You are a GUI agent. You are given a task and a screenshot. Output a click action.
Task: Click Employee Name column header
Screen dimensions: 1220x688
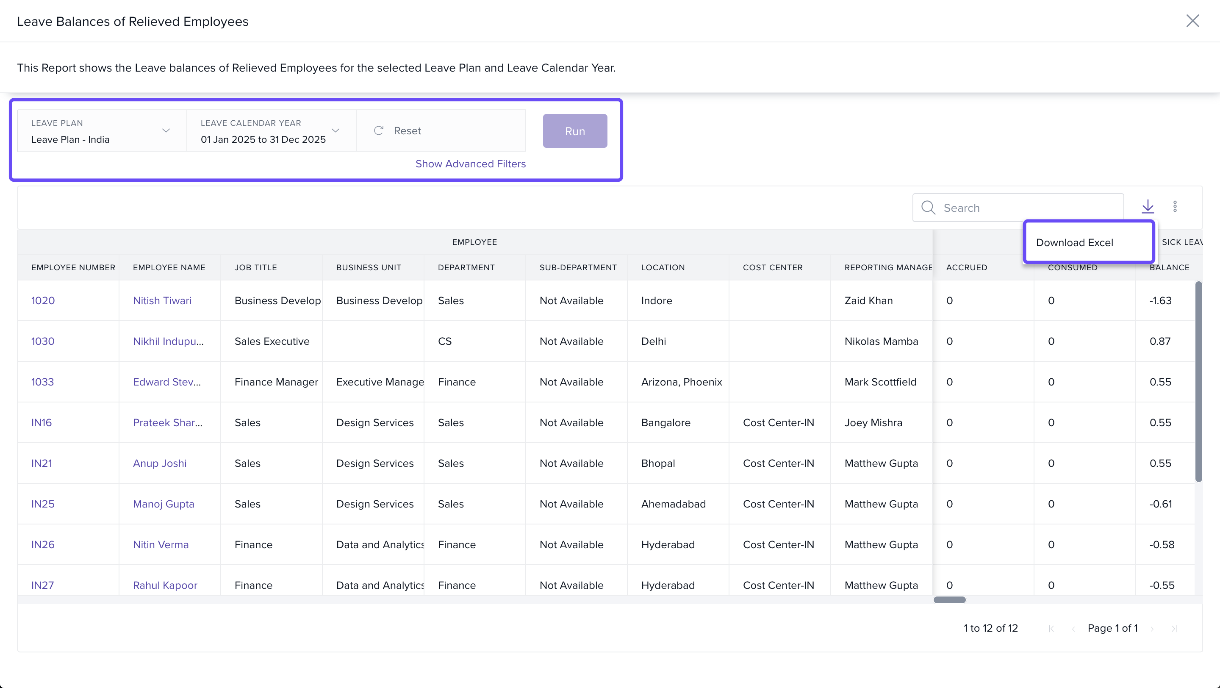[x=169, y=267]
